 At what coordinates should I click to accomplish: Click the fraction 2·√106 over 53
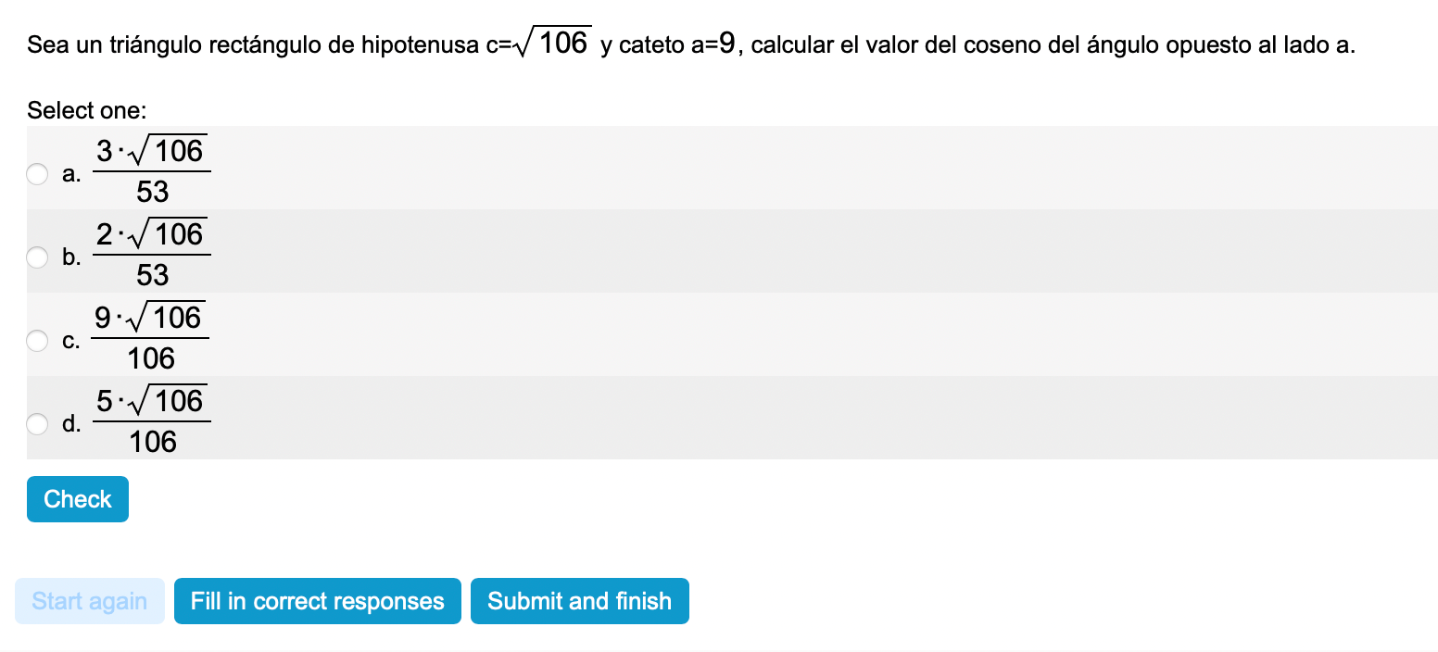click(x=153, y=254)
